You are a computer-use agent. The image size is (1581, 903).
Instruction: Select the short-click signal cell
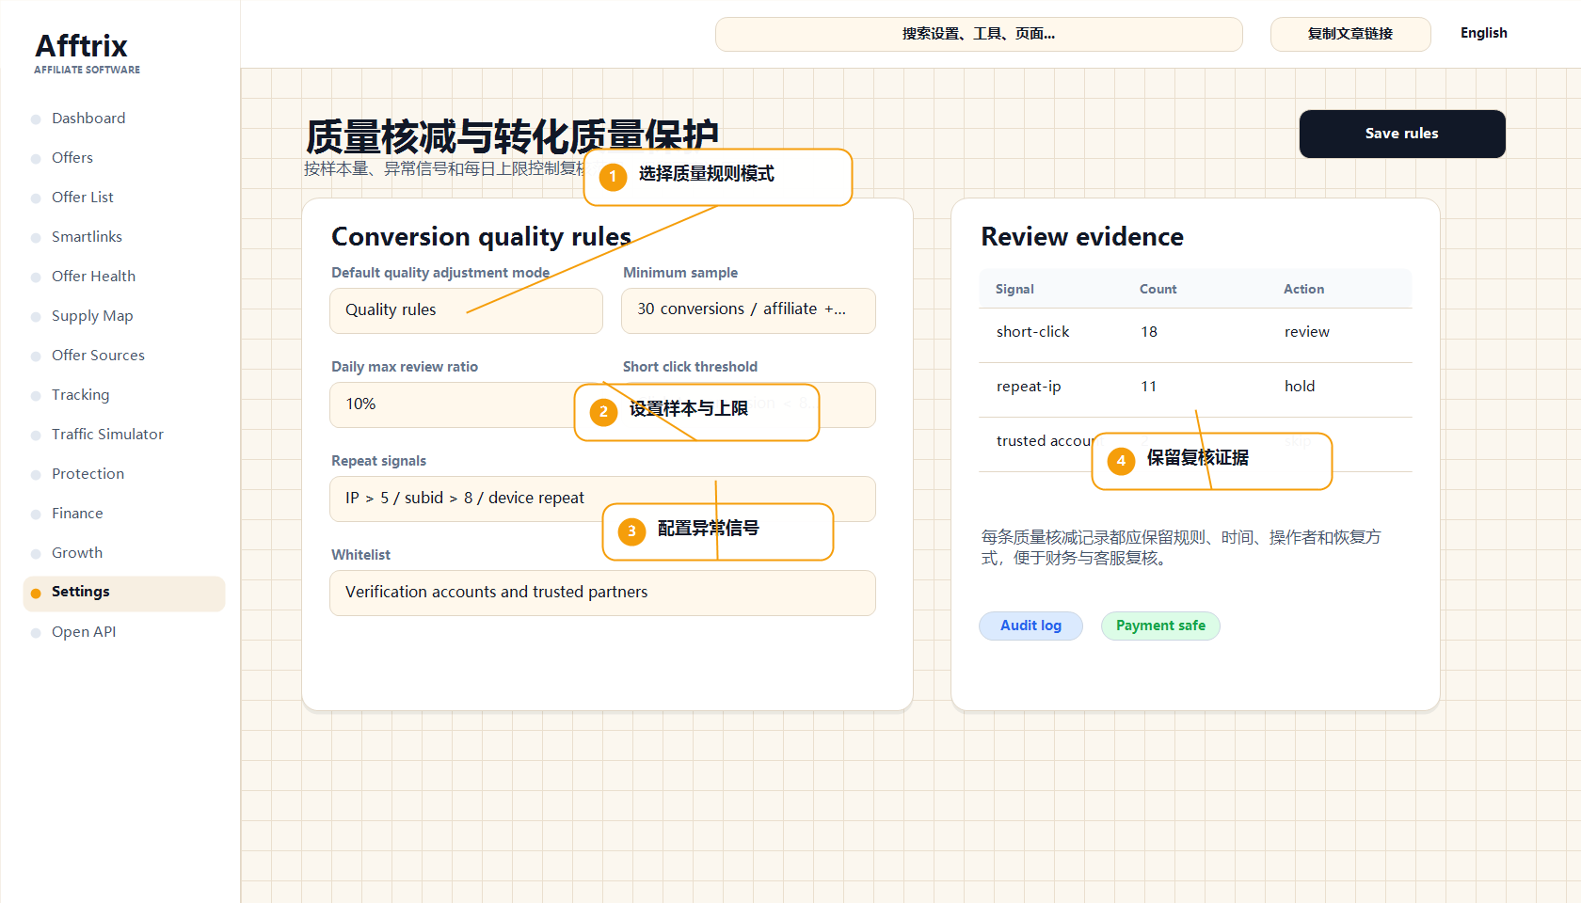point(1032,332)
